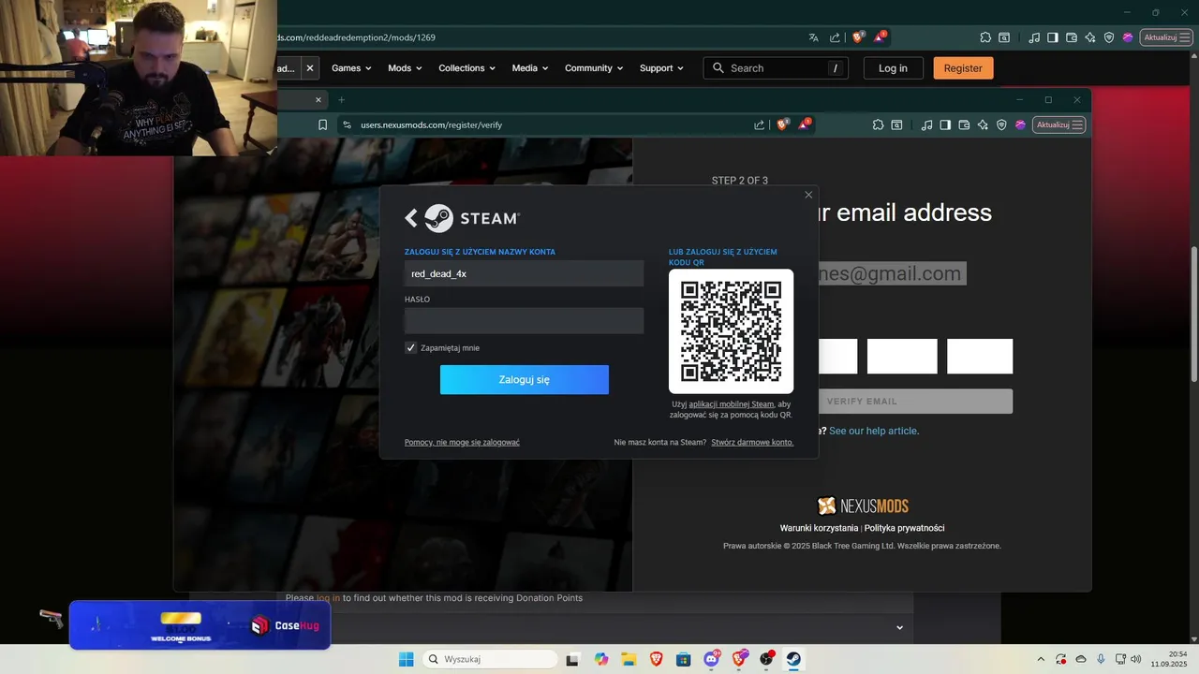This screenshot has width=1199, height=674.
Task: View site info next to users.nexusmods.com
Action: click(x=347, y=125)
